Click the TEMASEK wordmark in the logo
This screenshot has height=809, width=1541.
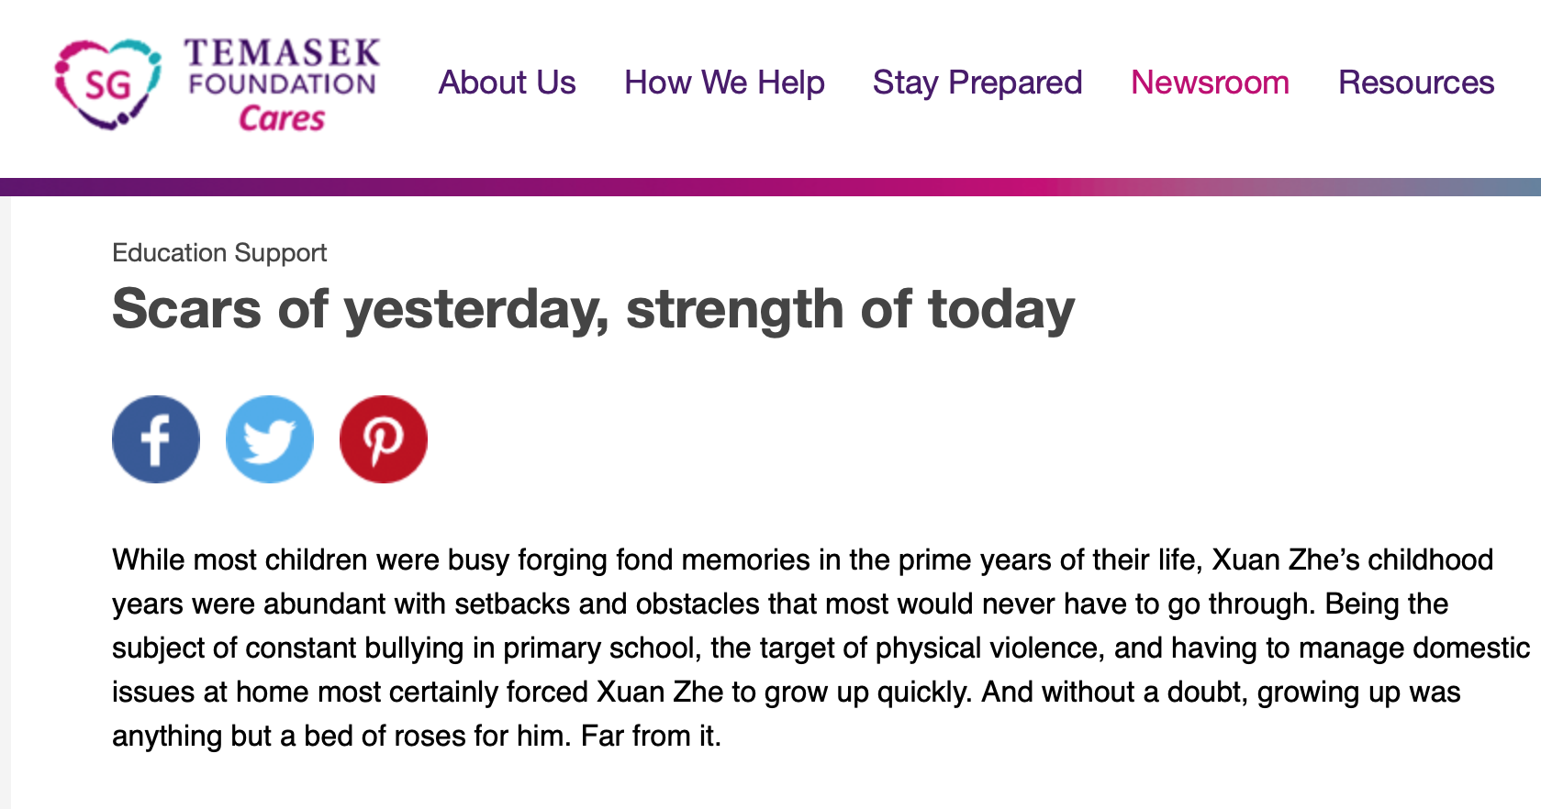(282, 52)
